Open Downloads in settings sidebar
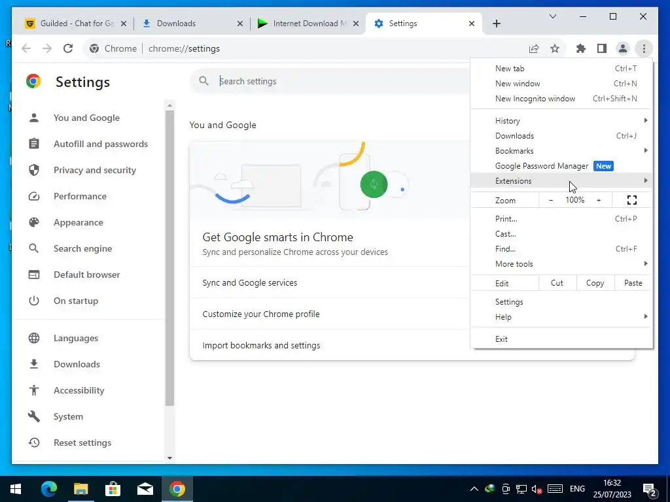670x502 pixels. click(88, 364)
